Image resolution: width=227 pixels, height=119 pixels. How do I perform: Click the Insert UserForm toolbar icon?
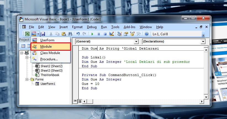pos(34,34)
